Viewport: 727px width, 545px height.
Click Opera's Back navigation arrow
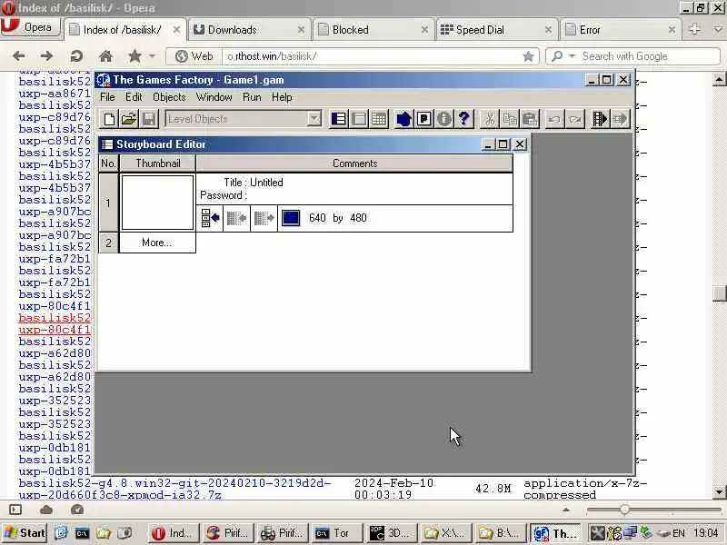(18, 56)
